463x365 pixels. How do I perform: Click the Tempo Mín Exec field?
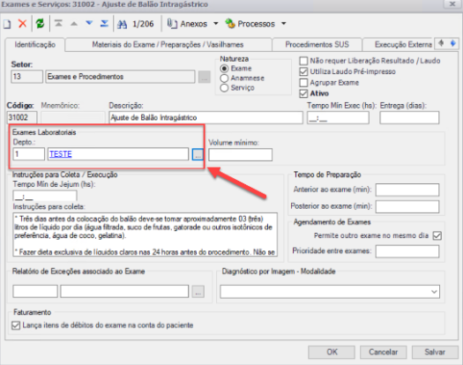pyautogui.click(x=338, y=118)
